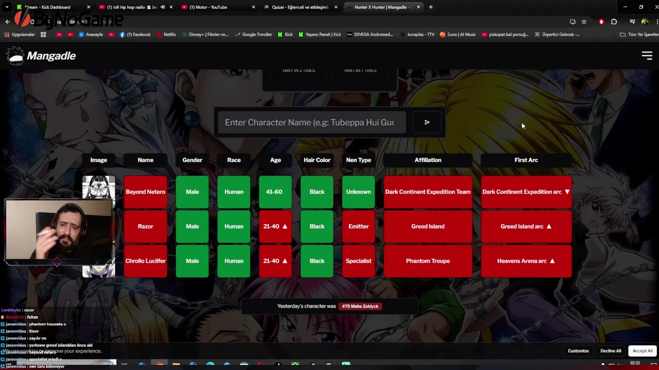Click the Dark Continent Expedition arc cell

point(526,192)
